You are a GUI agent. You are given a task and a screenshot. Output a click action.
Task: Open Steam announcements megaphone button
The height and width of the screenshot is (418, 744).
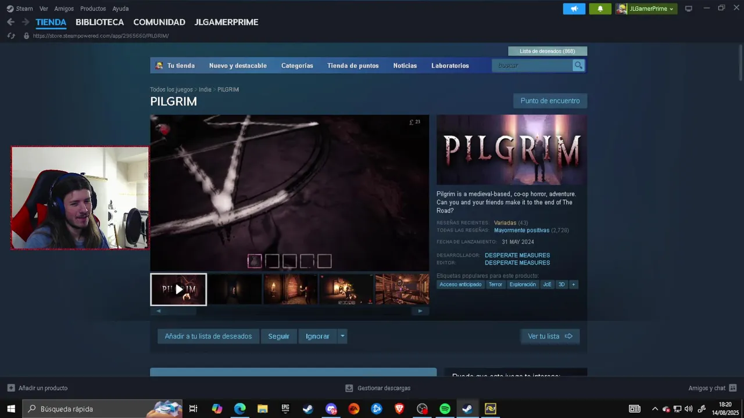(574, 9)
